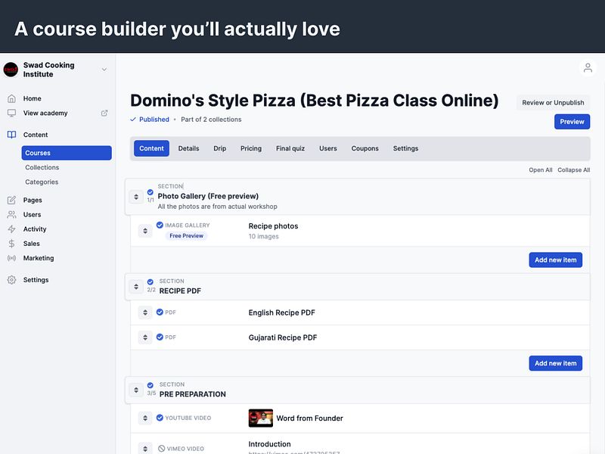Toggle published check on RECIPE PDF section
605x454 pixels.
click(150, 281)
